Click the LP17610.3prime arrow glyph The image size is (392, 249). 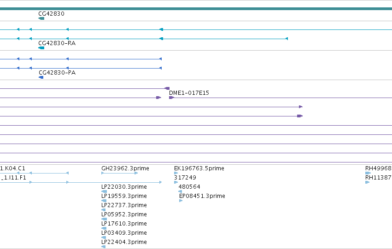pyautogui.click(x=104, y=228)
